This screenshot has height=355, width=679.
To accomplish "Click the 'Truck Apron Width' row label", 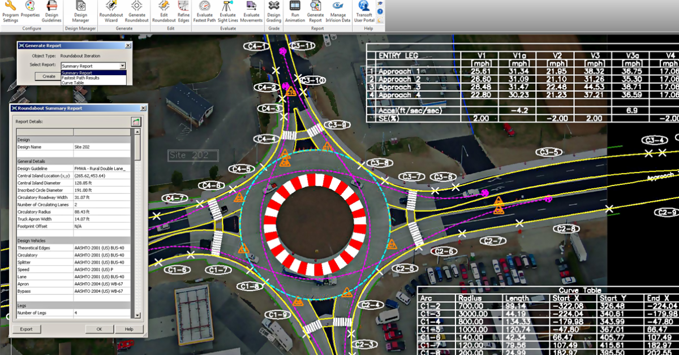I will 35,219.
